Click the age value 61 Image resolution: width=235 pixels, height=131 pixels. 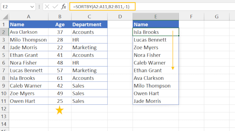pyautogui.click(x=60, y=78)
